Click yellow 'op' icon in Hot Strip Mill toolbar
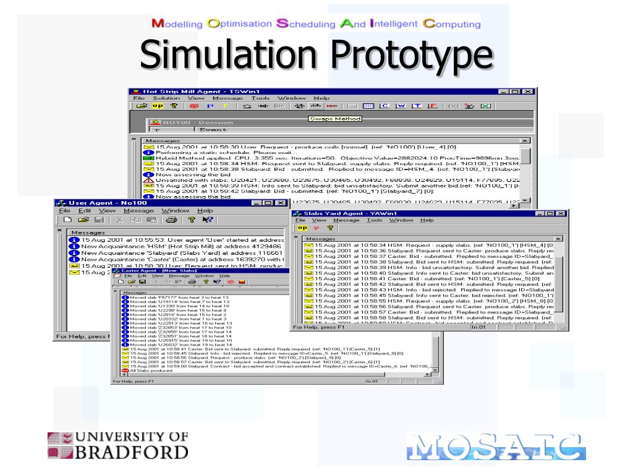The image size is (633, 475). [x=158, y=106]
